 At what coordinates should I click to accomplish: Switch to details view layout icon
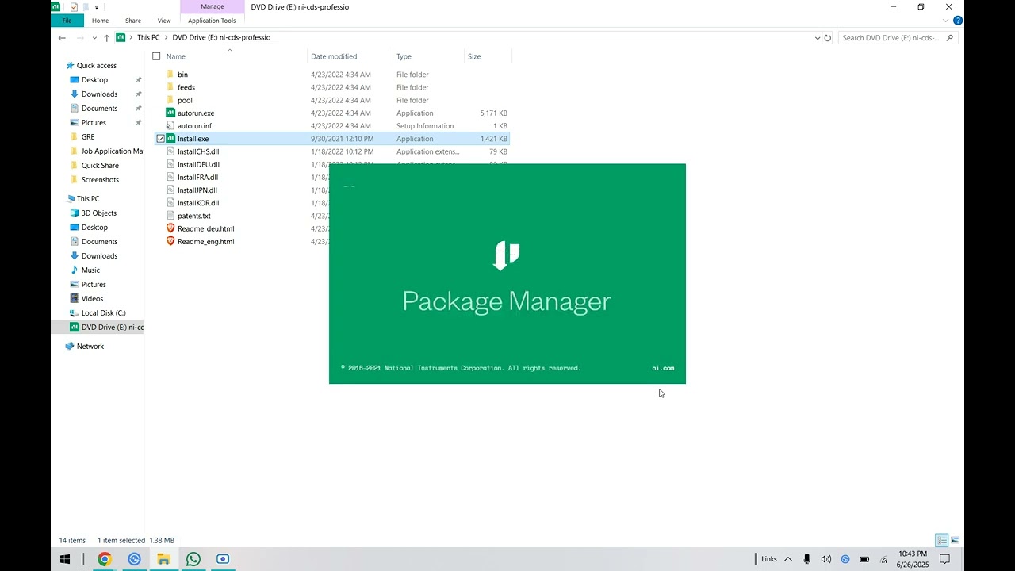pos(941,540)
